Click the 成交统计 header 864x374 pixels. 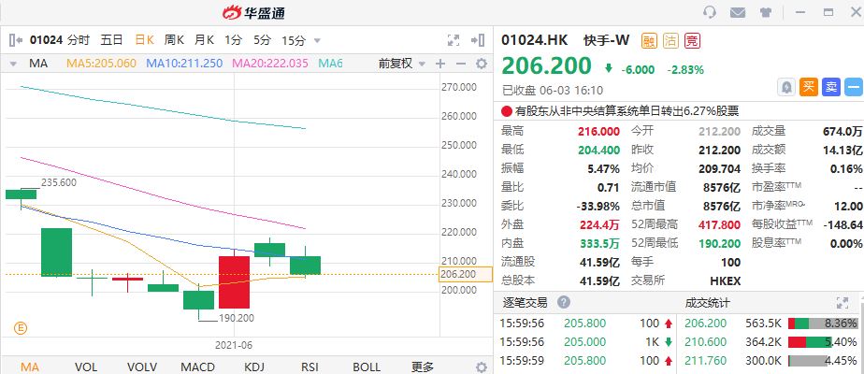(707, 302)
